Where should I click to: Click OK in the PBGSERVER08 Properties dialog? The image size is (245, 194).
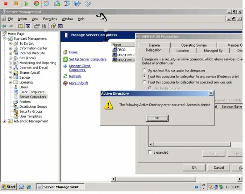pyautogui.click(x=194, y=168)
